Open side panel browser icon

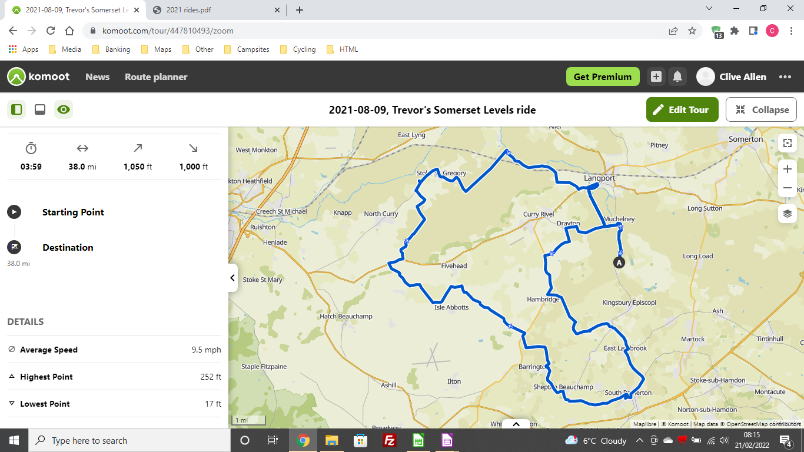pyautogui.click(x=753, y=31)
